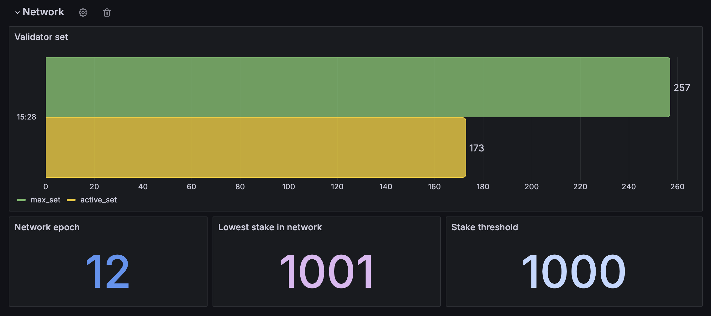
Task: Open the Validator set panel title
Action: tap(41, 37)
